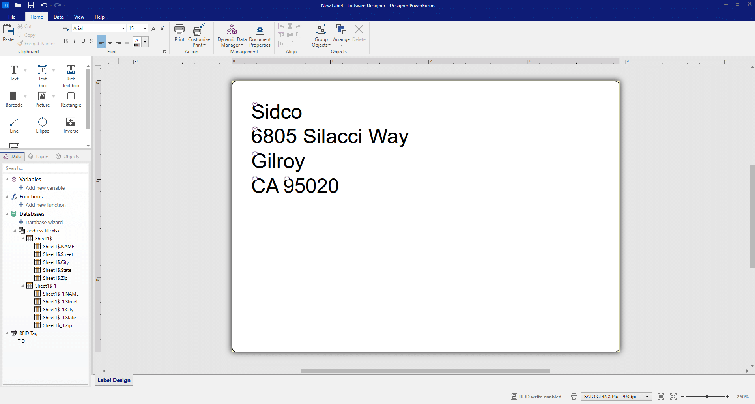Open the font family dropdown
This screenshot has width=755, height=404.
pos(123,28)
